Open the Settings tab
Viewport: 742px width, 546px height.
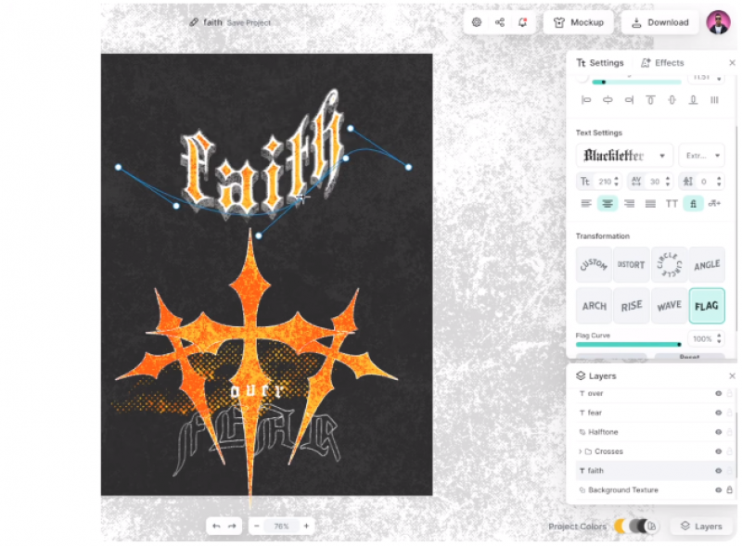(x=599, y=63)
